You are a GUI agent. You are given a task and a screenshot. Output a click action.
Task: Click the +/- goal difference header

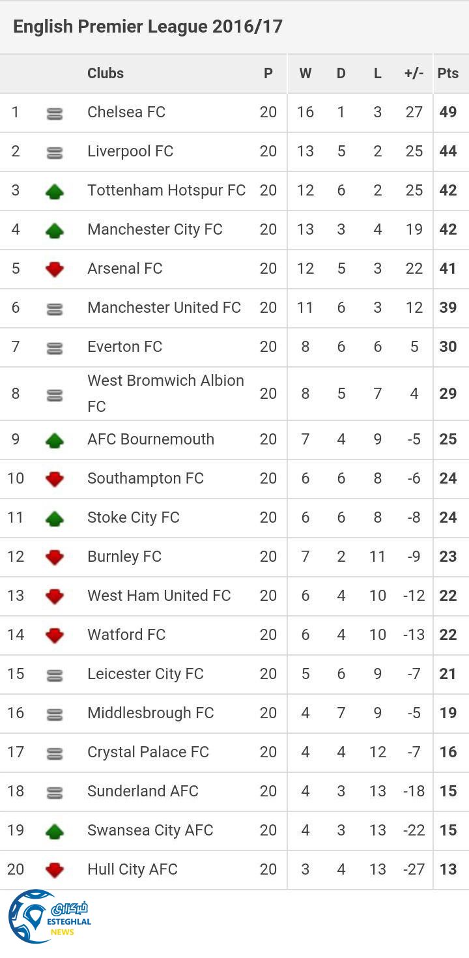click(414, 73)
